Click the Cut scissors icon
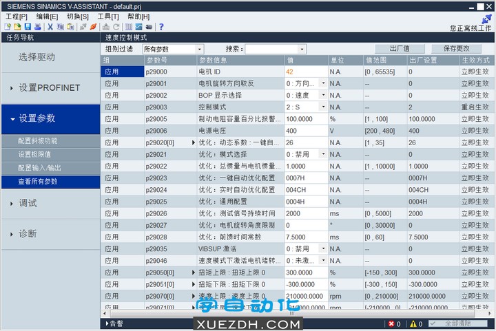496x331 pixels. [50, 27]
